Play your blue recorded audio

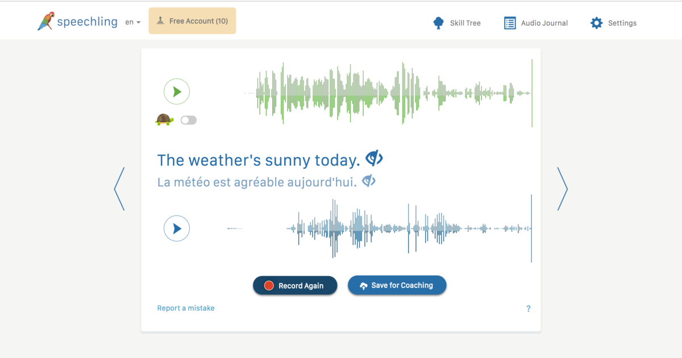[x=177, y=228]
